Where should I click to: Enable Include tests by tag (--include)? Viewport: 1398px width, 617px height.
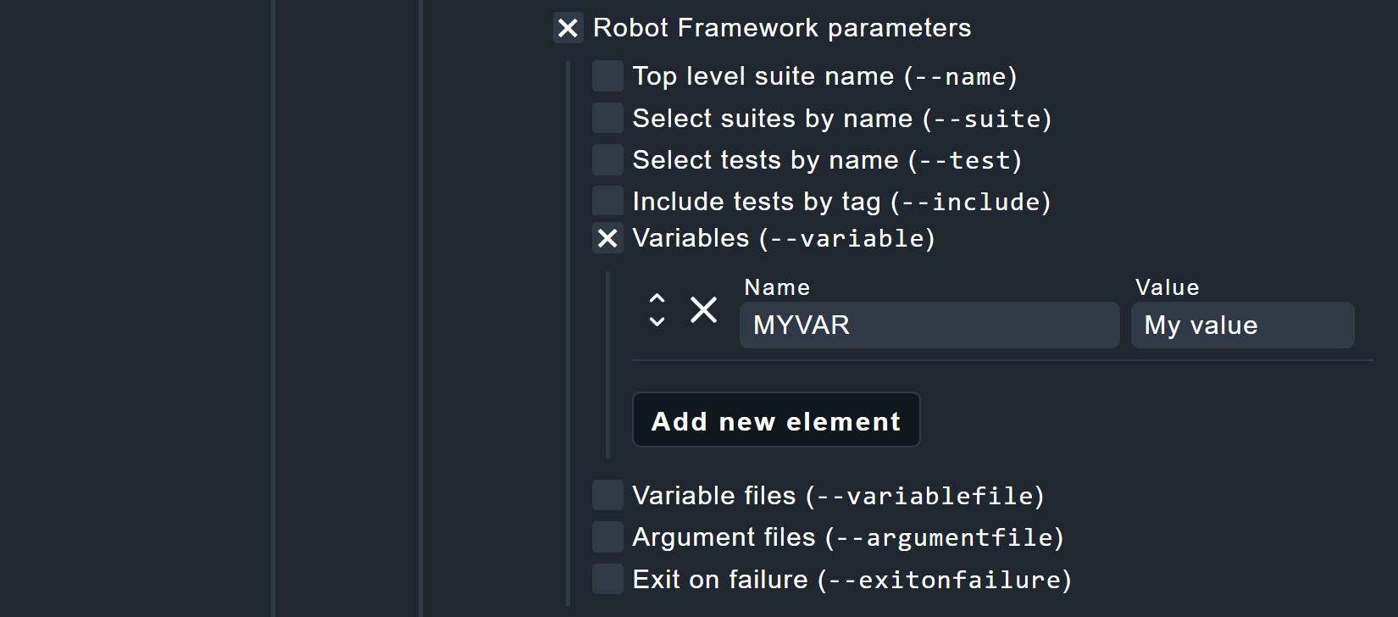point(607,201)
